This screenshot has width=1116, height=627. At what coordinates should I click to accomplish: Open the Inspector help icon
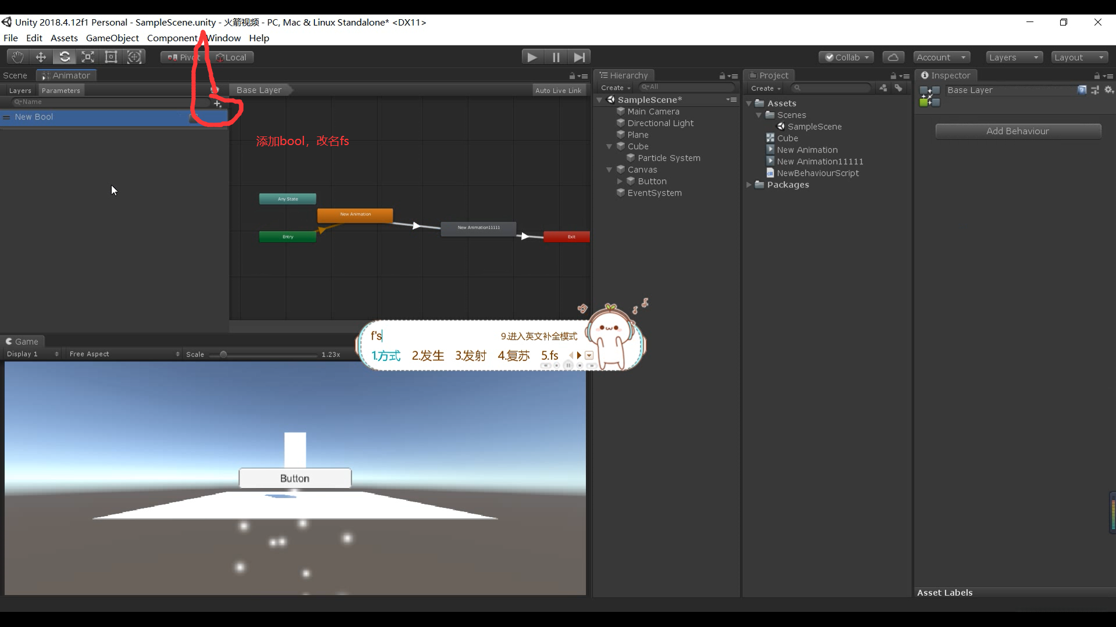point(1082,90)
